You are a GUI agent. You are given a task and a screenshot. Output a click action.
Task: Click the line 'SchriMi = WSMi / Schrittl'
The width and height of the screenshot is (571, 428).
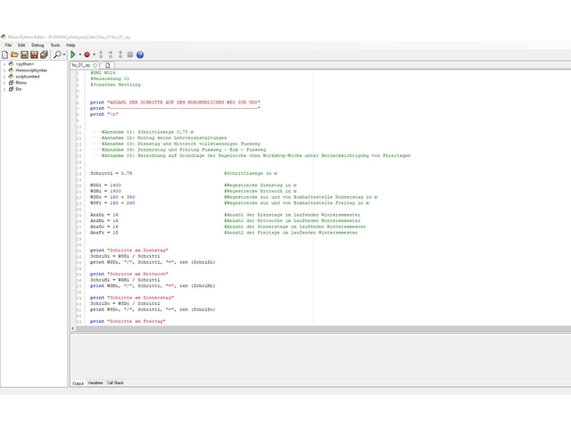click(125, 280)
